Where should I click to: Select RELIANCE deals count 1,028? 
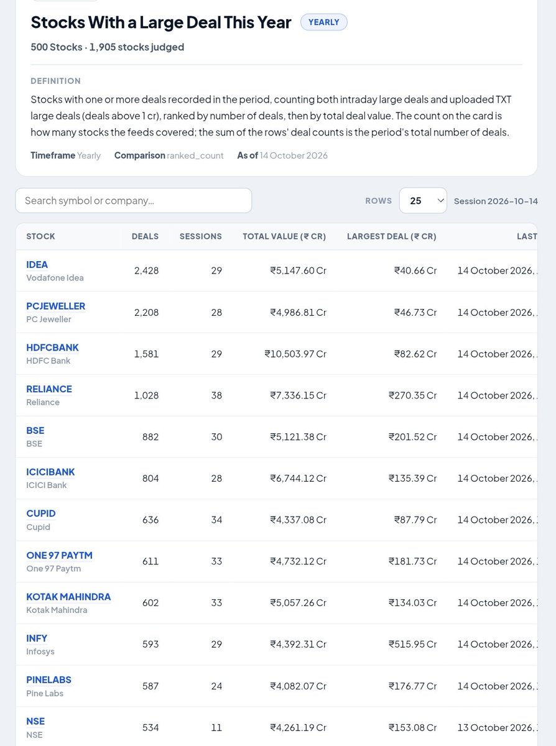(147, 395)
